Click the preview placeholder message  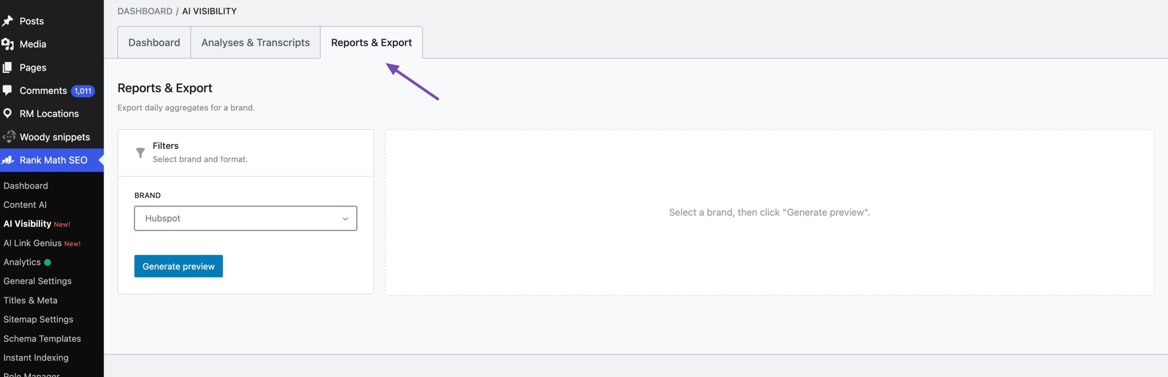(x=769, y=212)
